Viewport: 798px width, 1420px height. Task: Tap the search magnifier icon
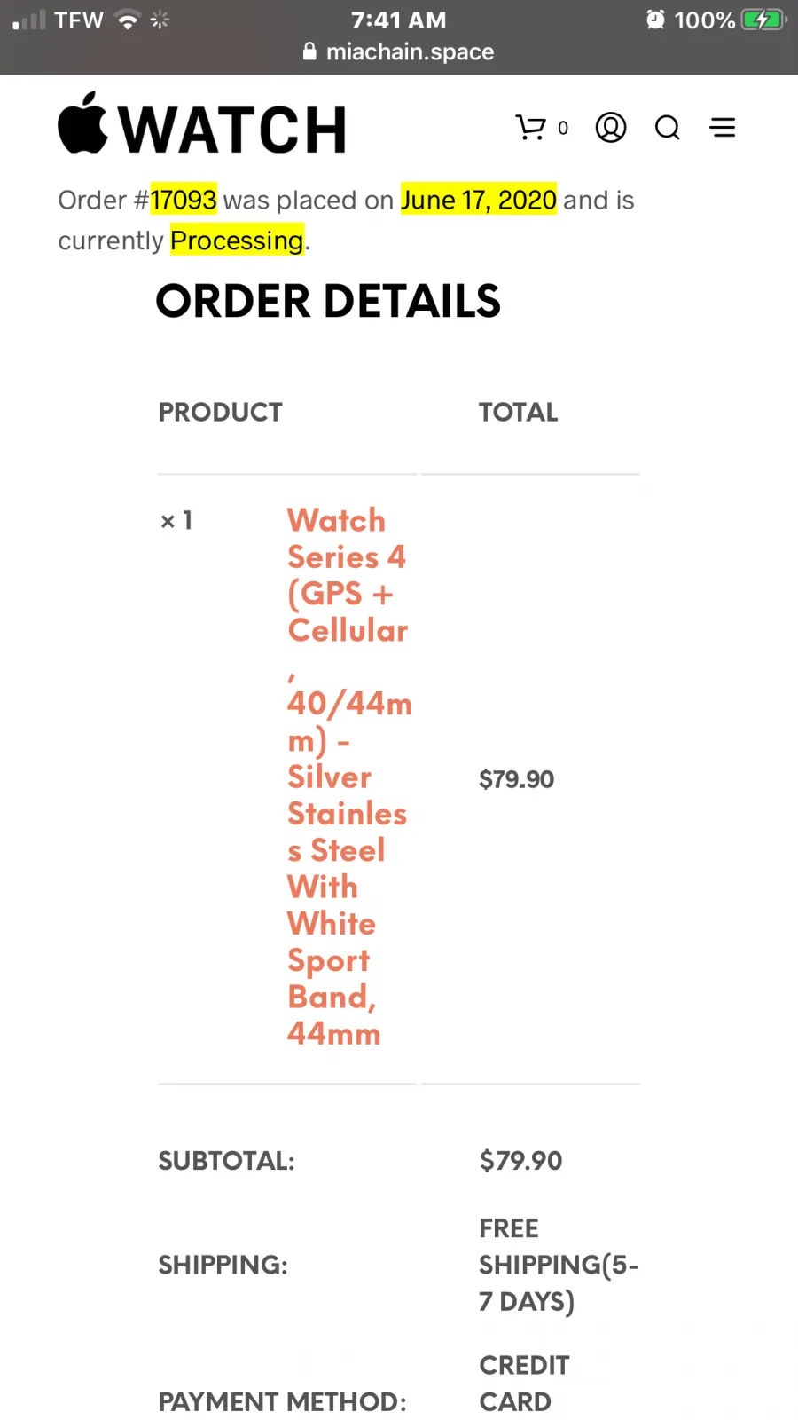(668, 128)
